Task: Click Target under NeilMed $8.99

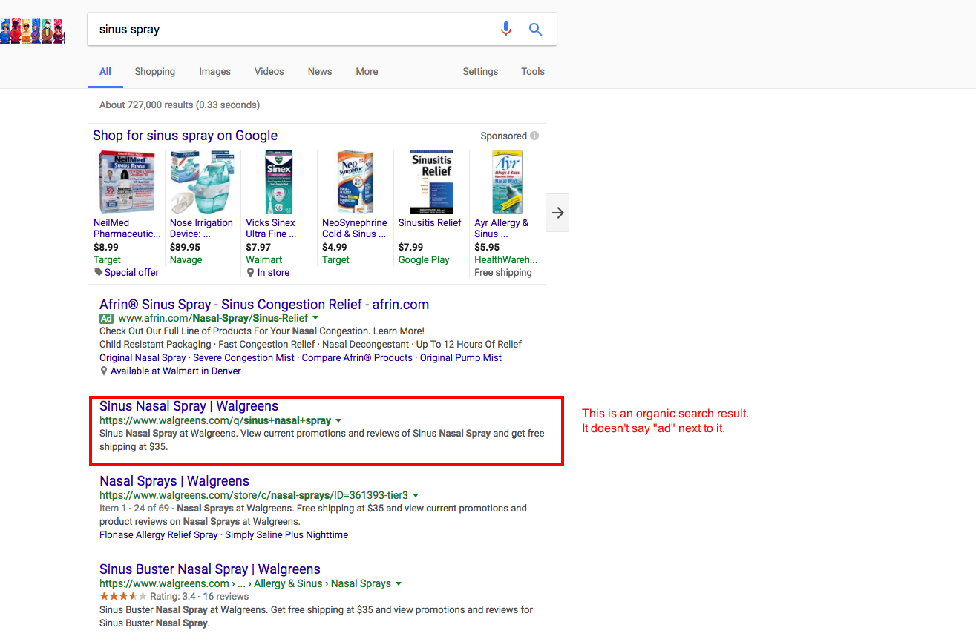Action: pos(107,260)
